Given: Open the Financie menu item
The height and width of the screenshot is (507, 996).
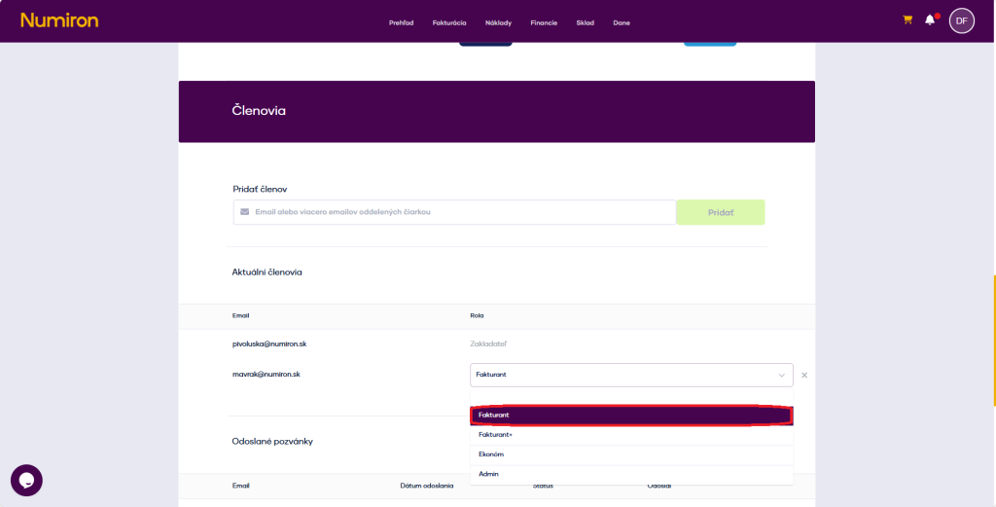Looking at the screenshot, I should click(544, 22).
